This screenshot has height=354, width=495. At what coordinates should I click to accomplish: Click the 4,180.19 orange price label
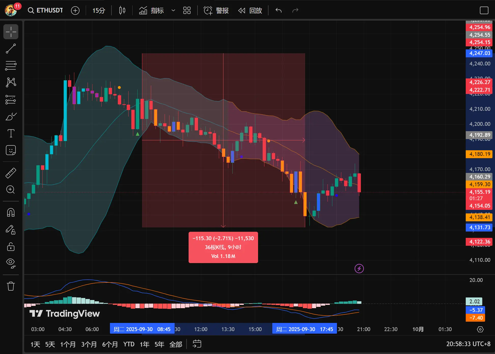click(479, 154)
